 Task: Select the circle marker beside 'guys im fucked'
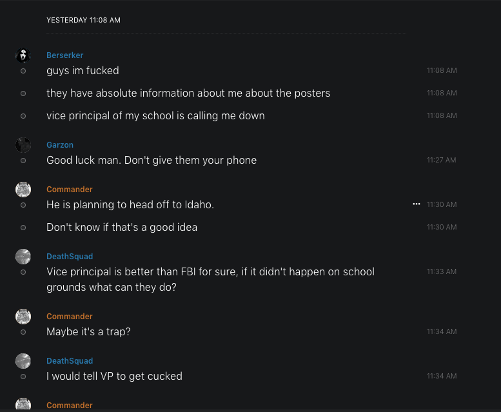click(23, 71)
